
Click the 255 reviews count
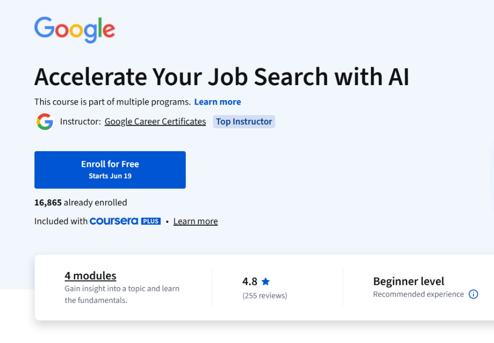click(265, 295)
